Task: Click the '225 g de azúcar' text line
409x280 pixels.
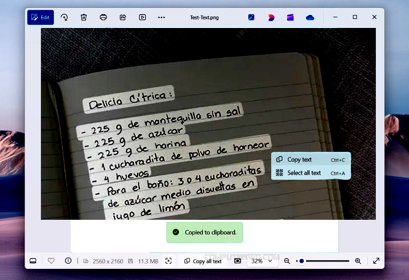Action: (133, 137)
